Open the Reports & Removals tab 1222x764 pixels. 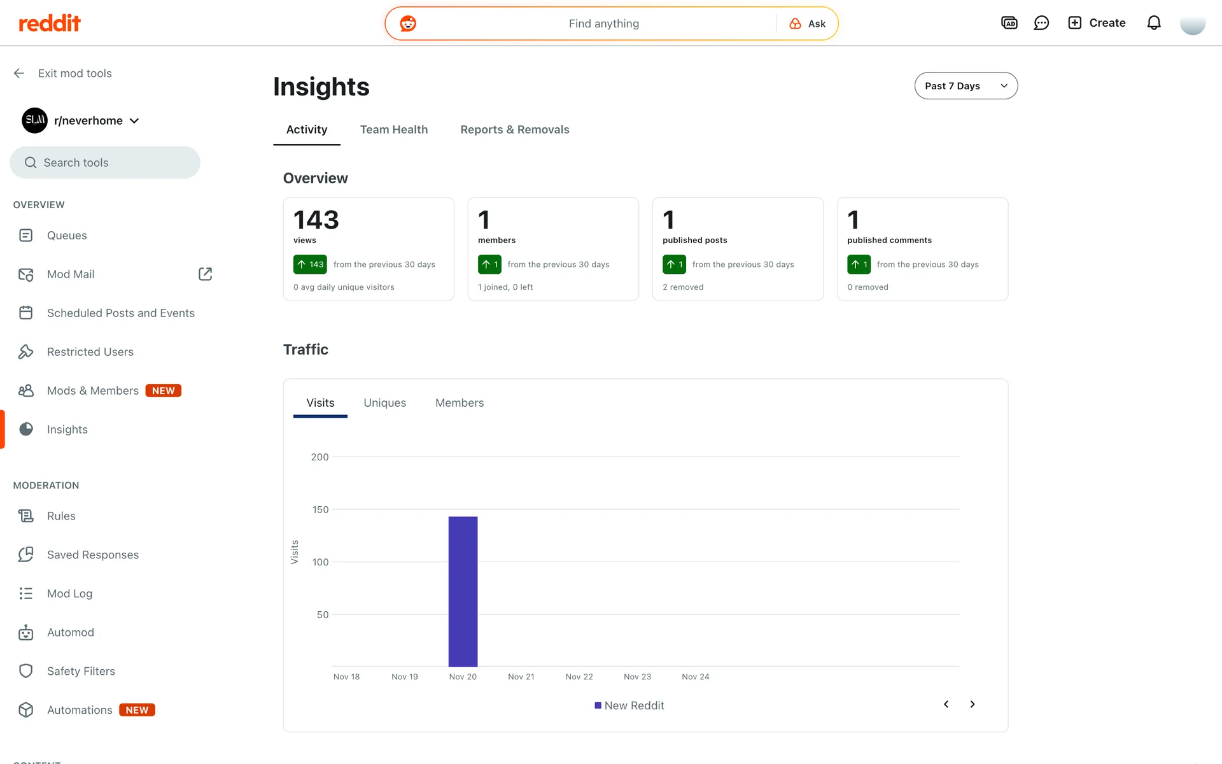click(x=514, y=129)
